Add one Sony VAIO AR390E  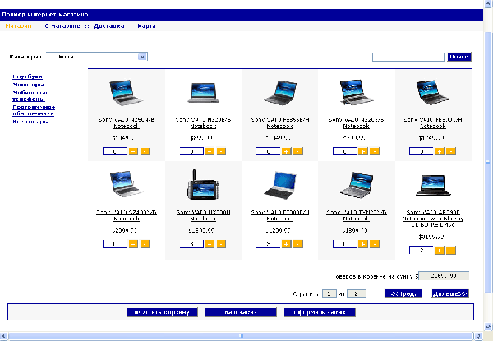tap(440, 251)
